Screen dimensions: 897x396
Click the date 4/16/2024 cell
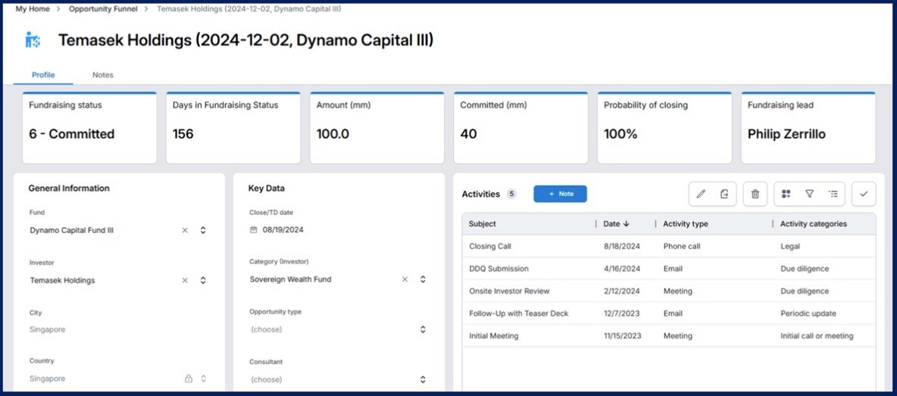[621, 269]
